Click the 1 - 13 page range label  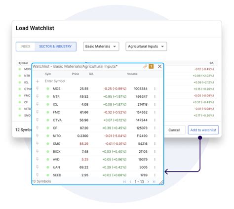[x=139, y=182]
